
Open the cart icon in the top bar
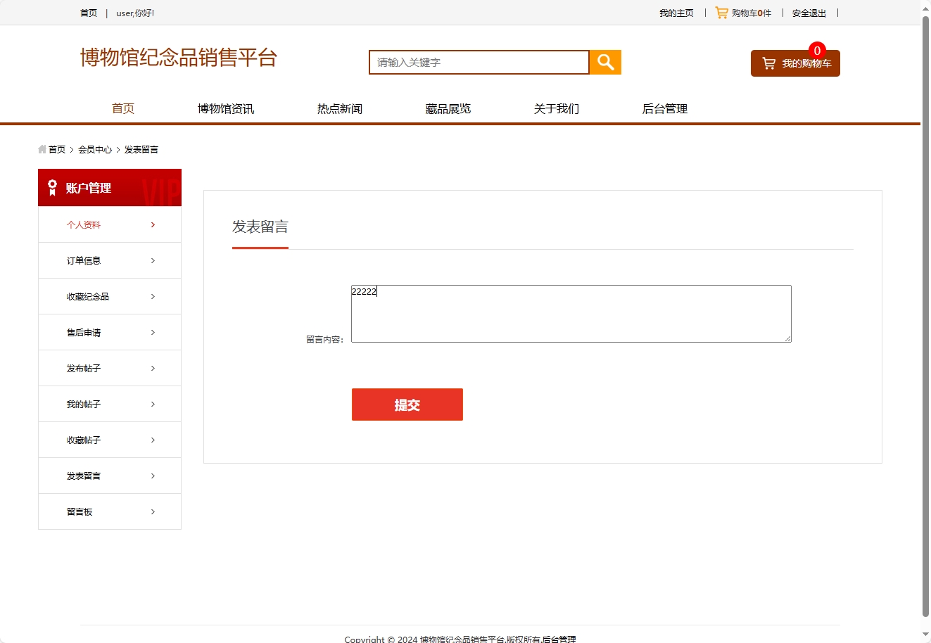720,12
